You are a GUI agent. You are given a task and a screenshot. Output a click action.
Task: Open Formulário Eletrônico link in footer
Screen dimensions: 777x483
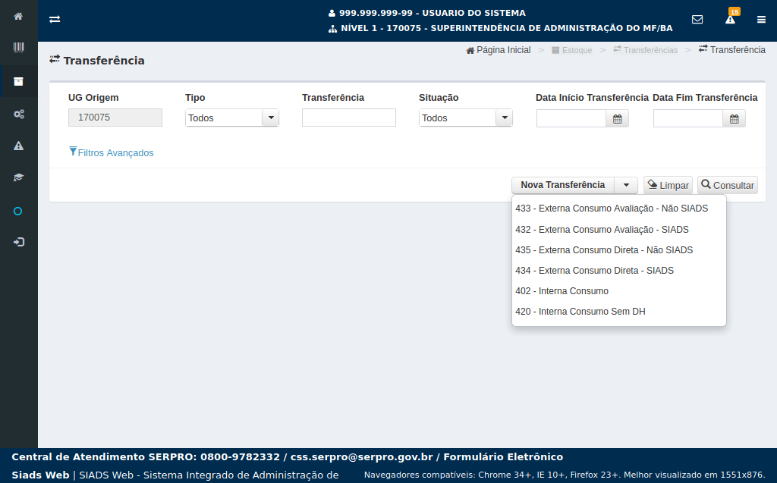(503, 456)
